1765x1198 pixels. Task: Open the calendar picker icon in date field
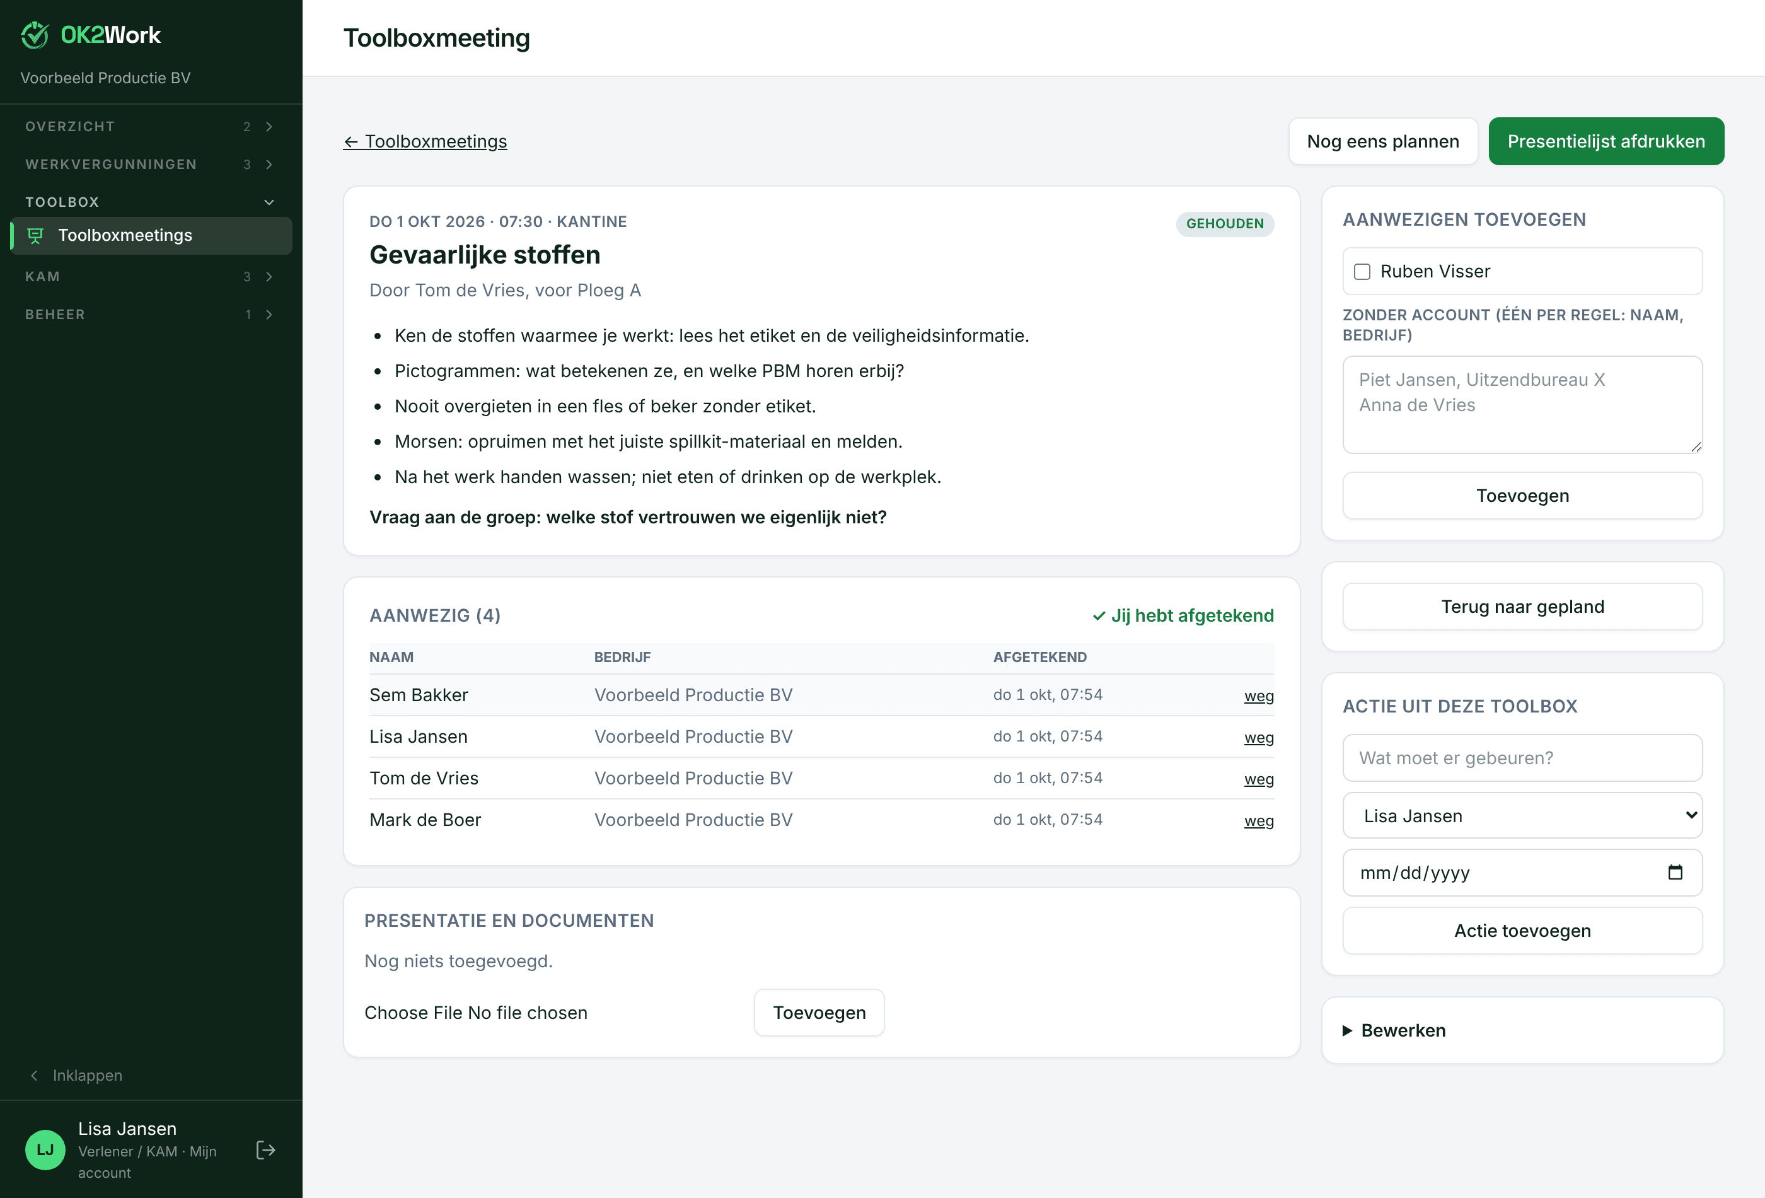(x=1675, y=872)
